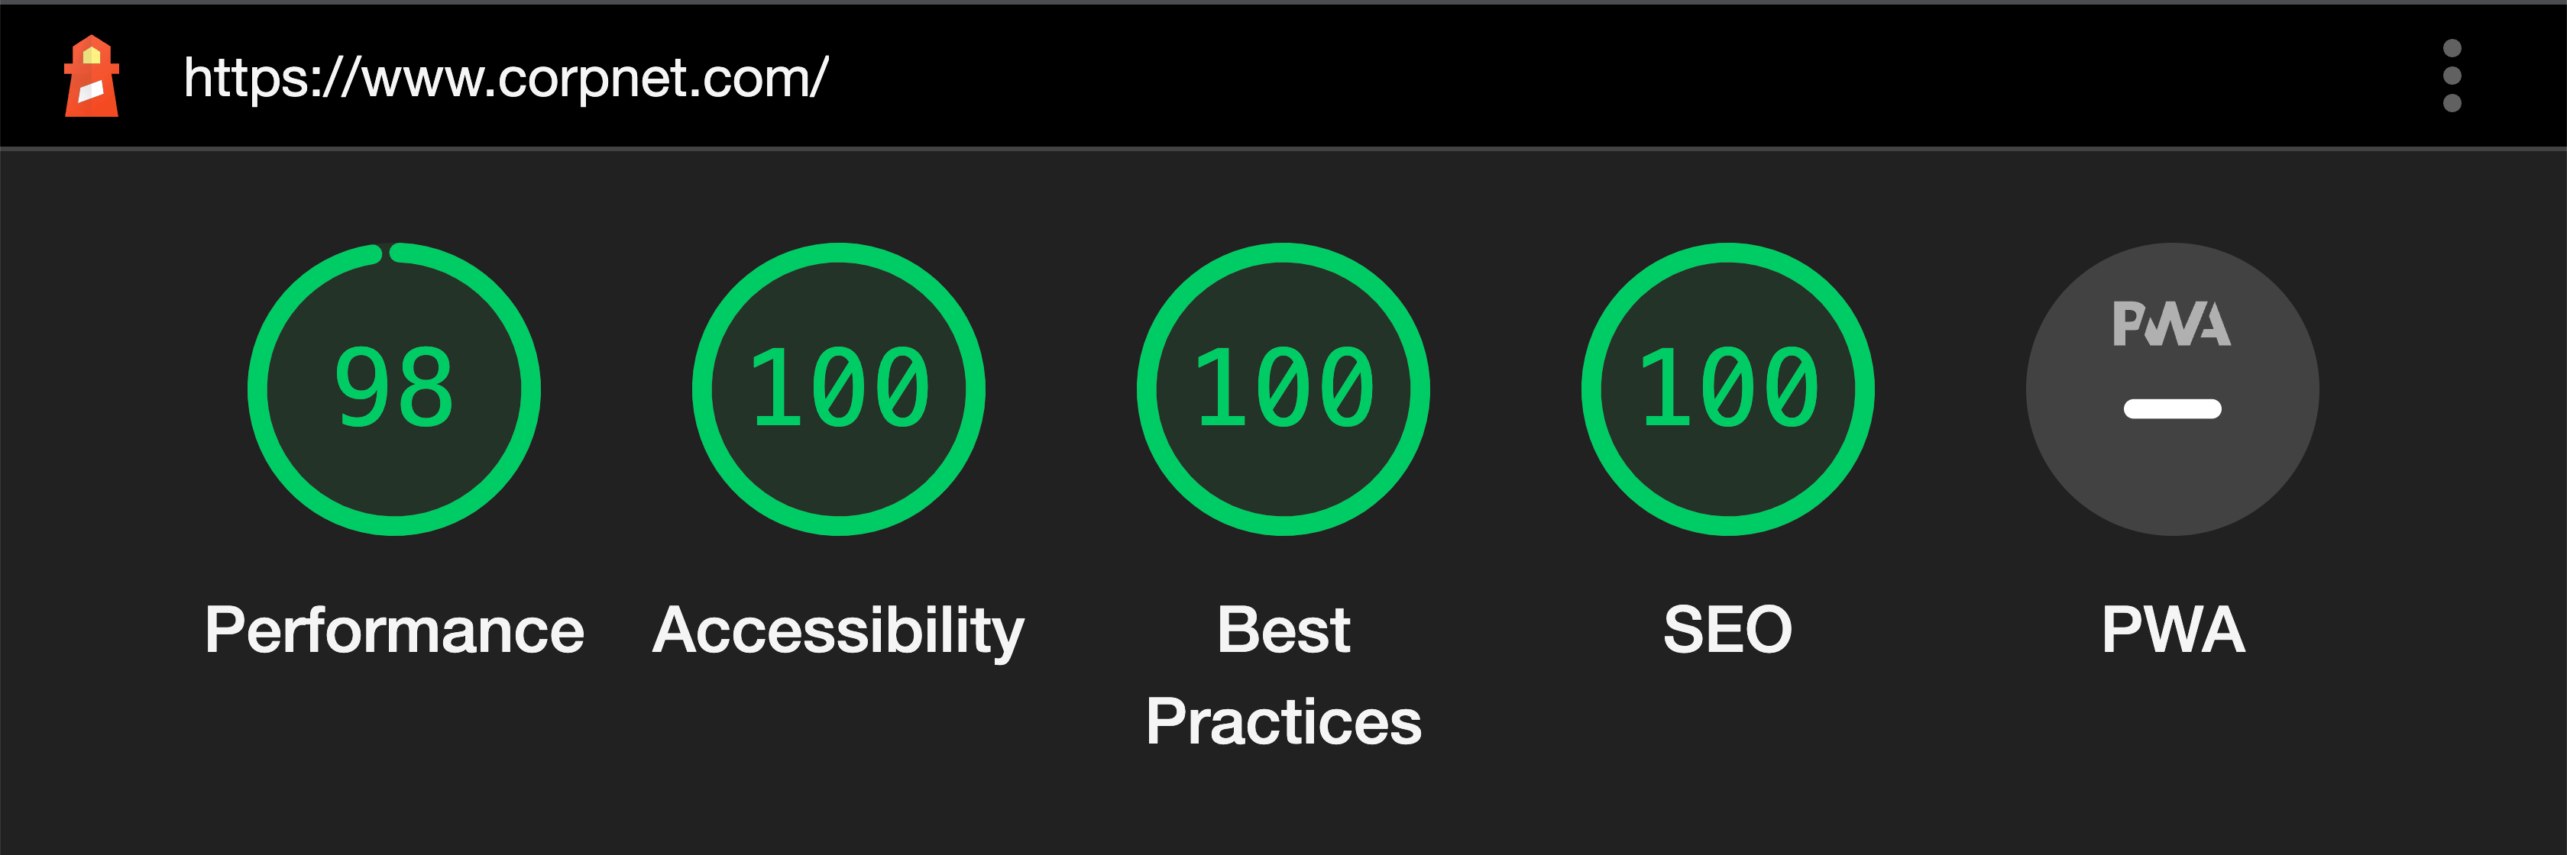The width and height of the screenshot is (2567, 855).
Task: Click the Lighthouse icon in address bar
Action: pyautogui.click(x=79, y=72)
